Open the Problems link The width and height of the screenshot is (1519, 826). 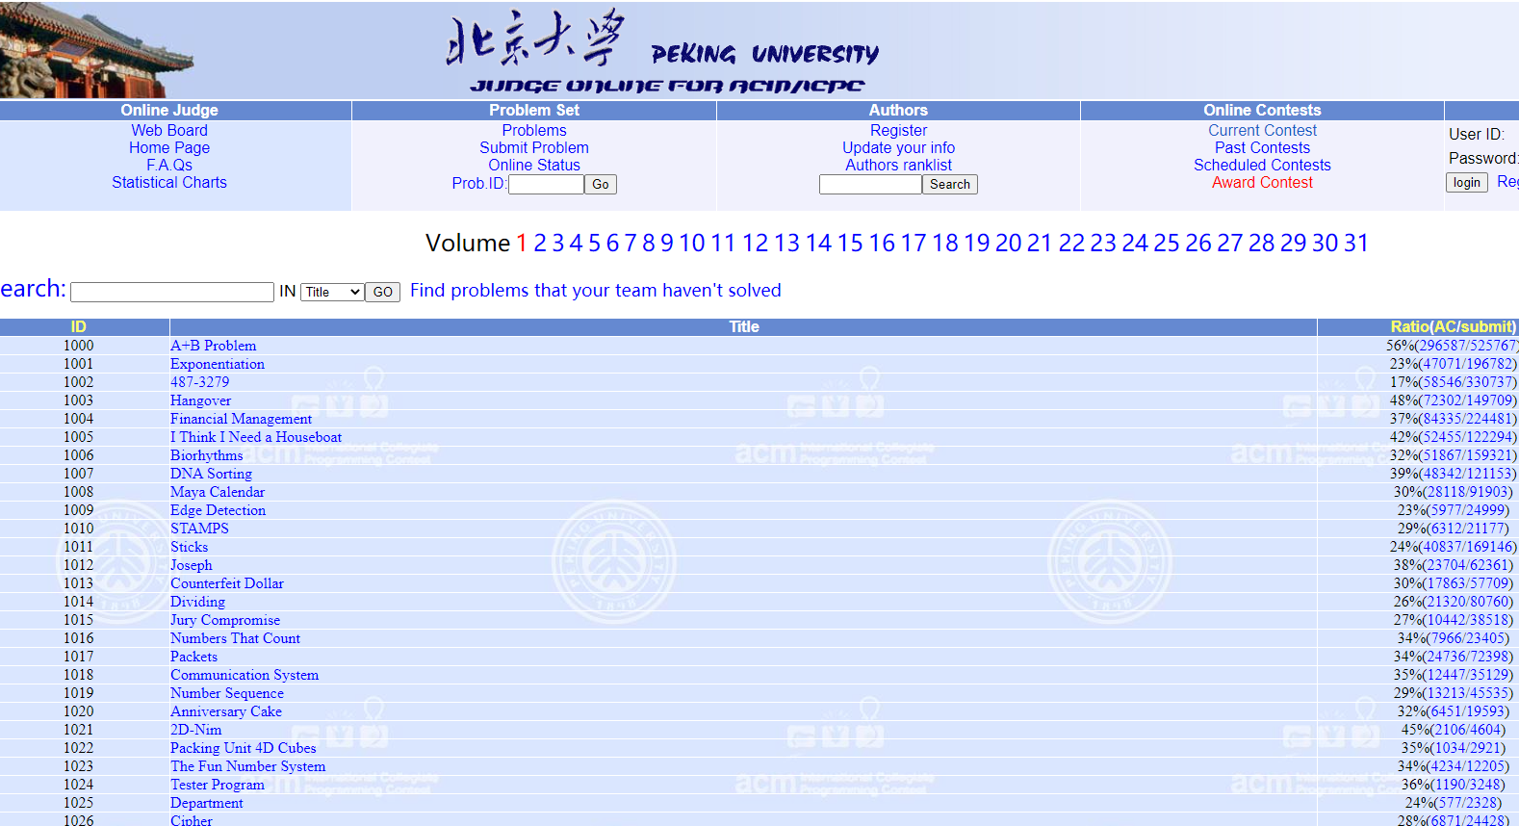[x=534, y=130]
